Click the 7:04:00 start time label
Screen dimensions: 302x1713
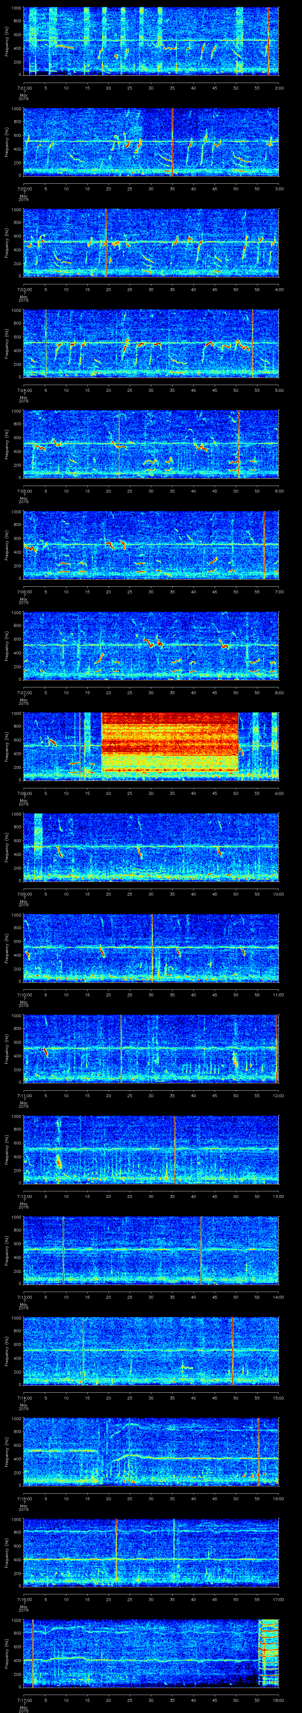[24, 390]
